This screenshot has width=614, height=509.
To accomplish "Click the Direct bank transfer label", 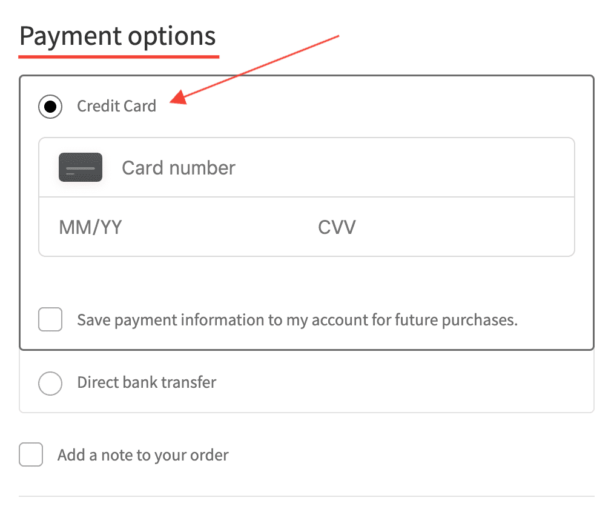I will (147, 383).
